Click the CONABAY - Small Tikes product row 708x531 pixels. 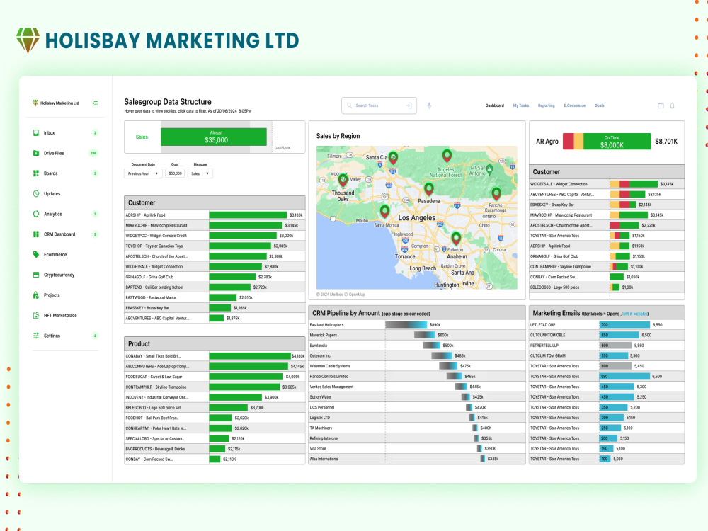tap(215, 356)
